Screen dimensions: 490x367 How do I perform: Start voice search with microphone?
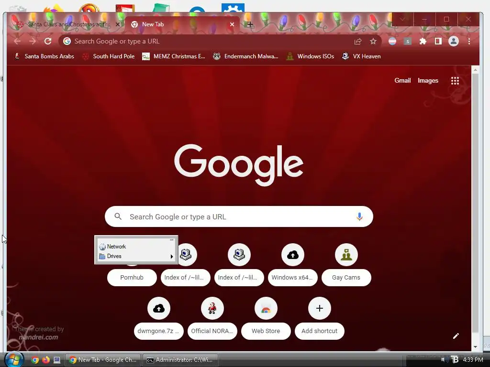[359, 216]
